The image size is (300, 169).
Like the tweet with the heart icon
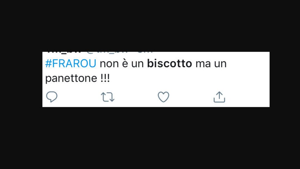[x=163, y=97]
